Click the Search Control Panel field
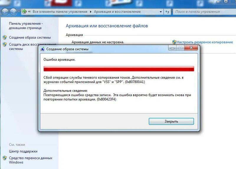This screenshot has height=169, width=236. [x=204, y=12]
